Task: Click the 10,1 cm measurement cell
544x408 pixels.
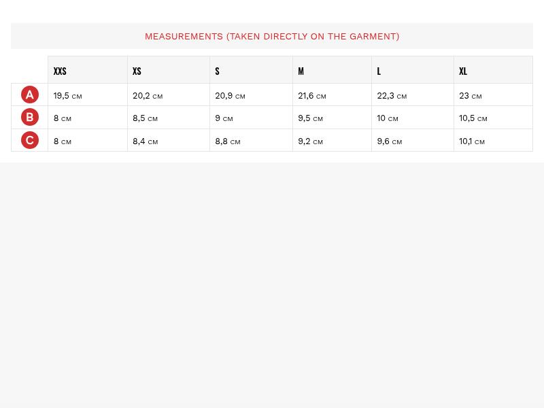Action: point(472,141)
